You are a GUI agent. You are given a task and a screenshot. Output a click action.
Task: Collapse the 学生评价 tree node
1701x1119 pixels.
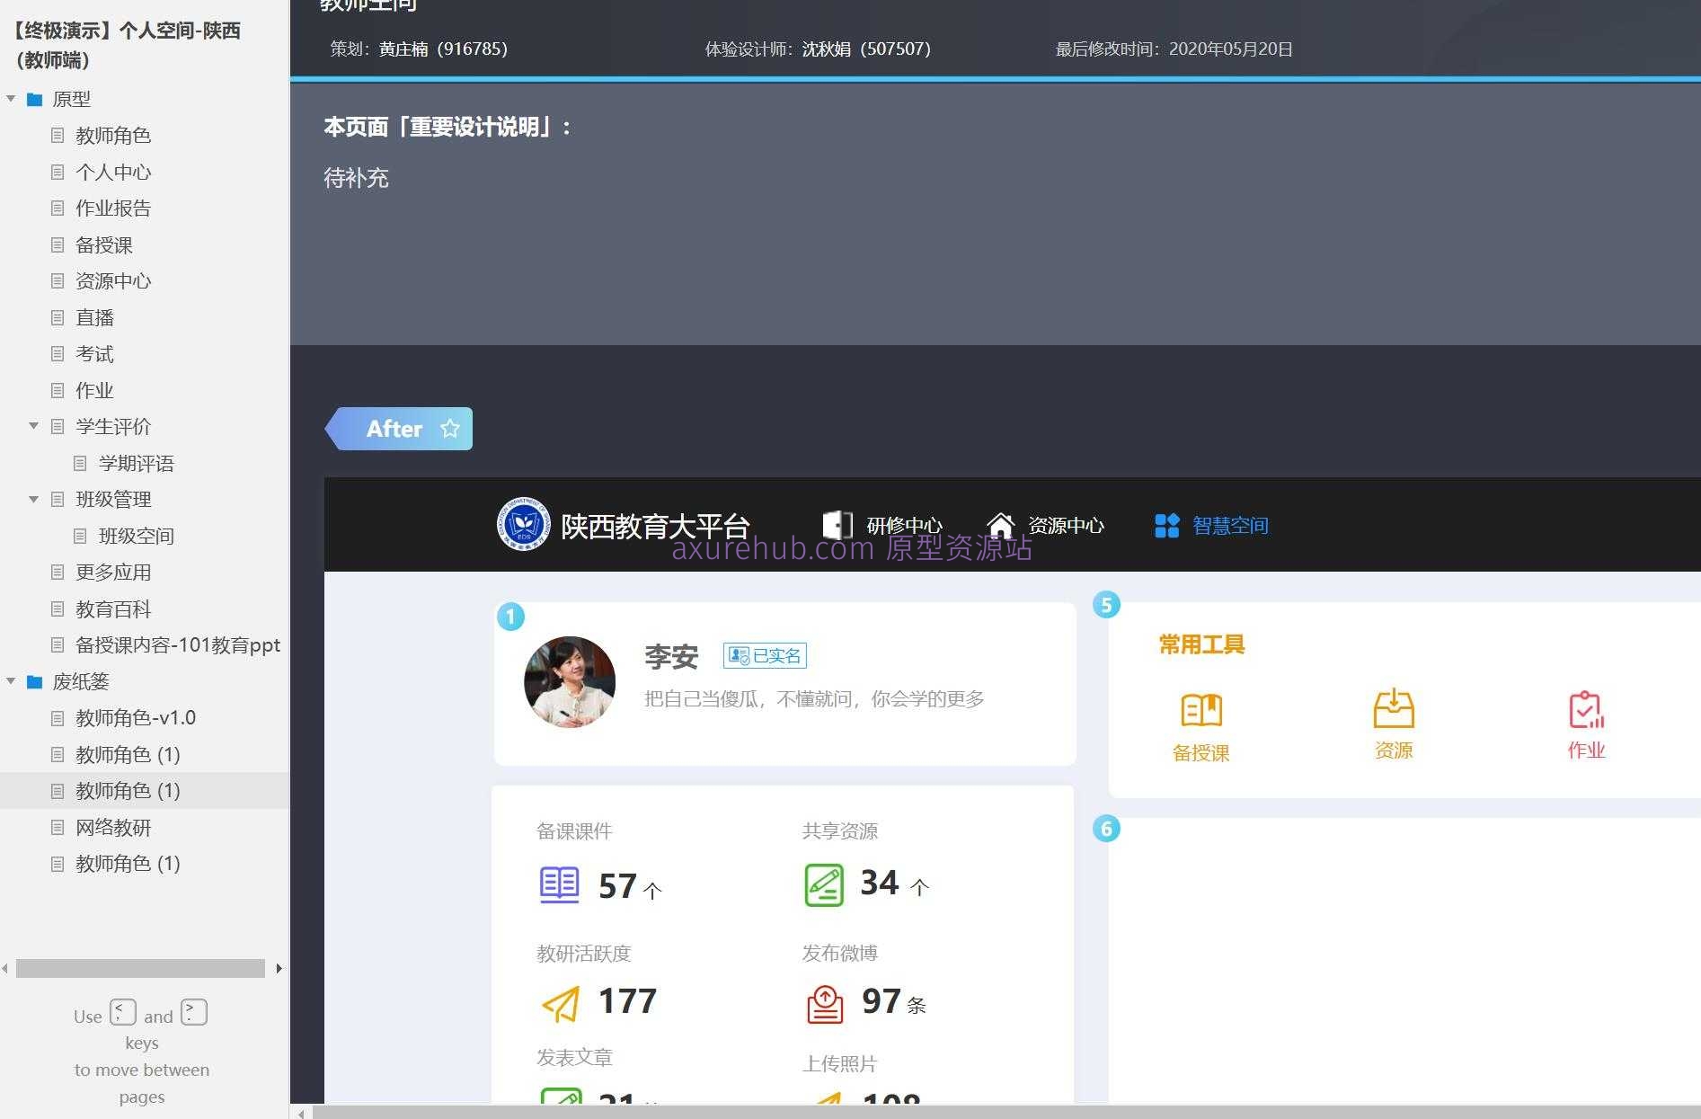(x=34, y=427)
